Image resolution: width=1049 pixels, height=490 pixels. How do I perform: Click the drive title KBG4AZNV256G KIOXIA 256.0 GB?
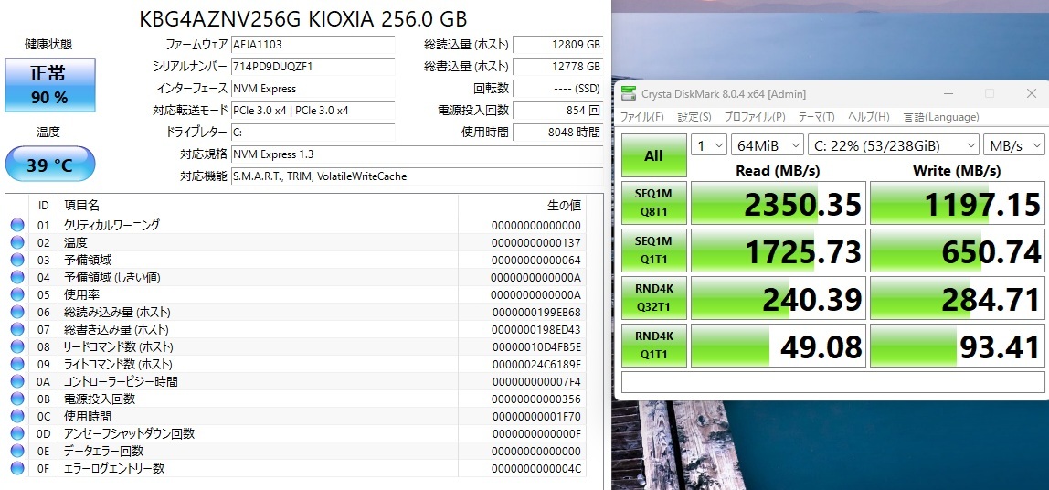[x=303, y=19]
